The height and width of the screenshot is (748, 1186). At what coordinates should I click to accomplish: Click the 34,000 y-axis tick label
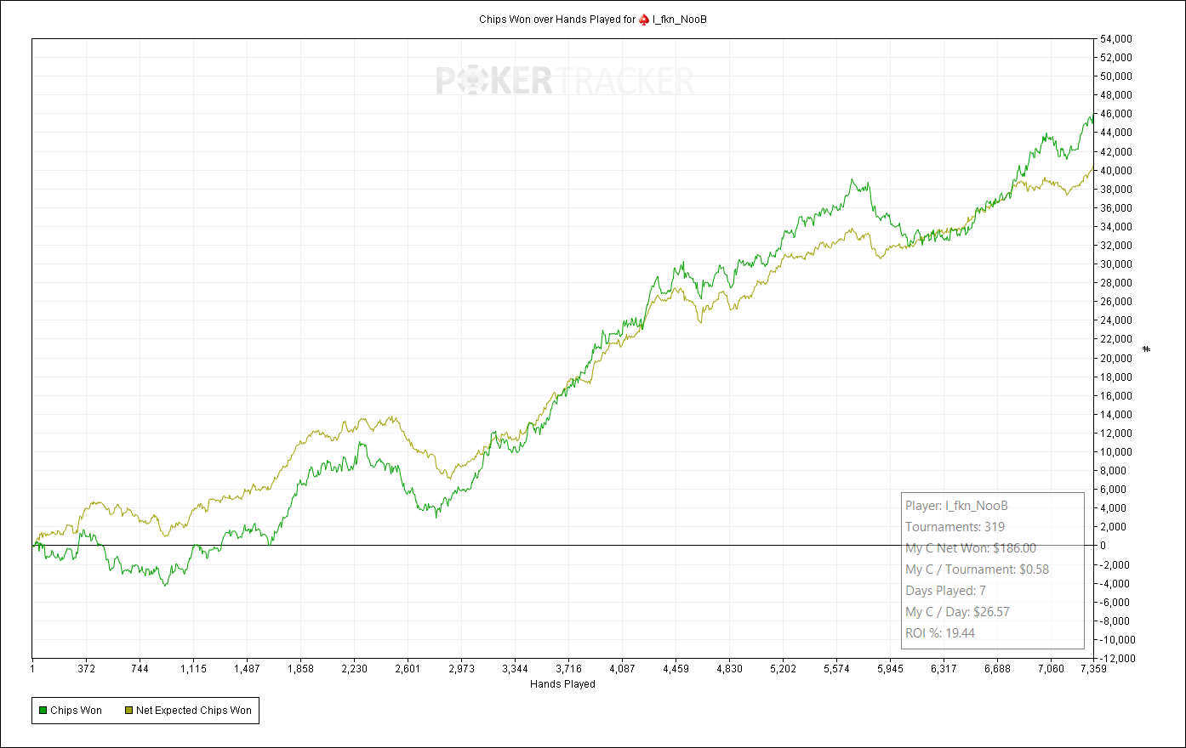pyautogui.click(x=1116, y=227)
